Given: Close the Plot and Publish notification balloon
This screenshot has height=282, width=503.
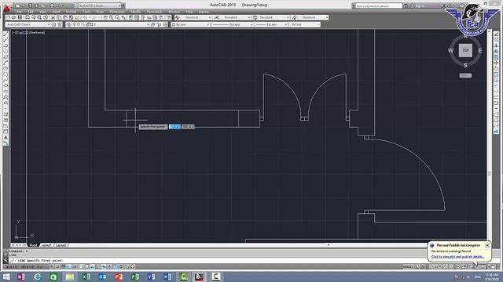Looking at the screenshot, I should 487,245.
